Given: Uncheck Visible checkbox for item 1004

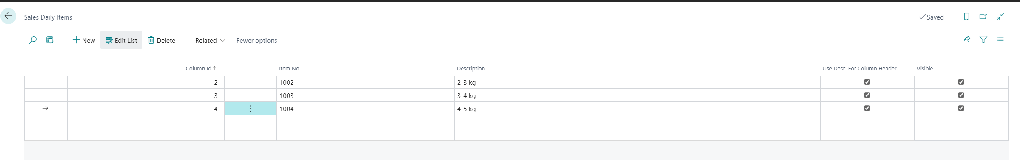Looking at the screenshot, I should (x=961, y=108).
